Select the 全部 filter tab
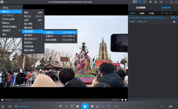 click(x=133, y=13)
